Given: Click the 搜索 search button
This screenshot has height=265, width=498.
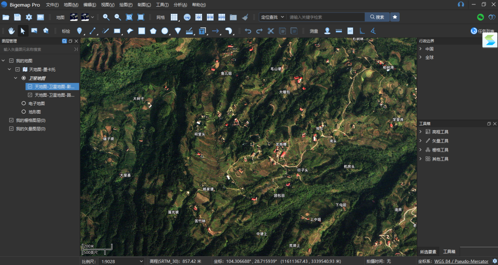Looking at the screenshot, I should pyautogui.click(x=377, y=17).
